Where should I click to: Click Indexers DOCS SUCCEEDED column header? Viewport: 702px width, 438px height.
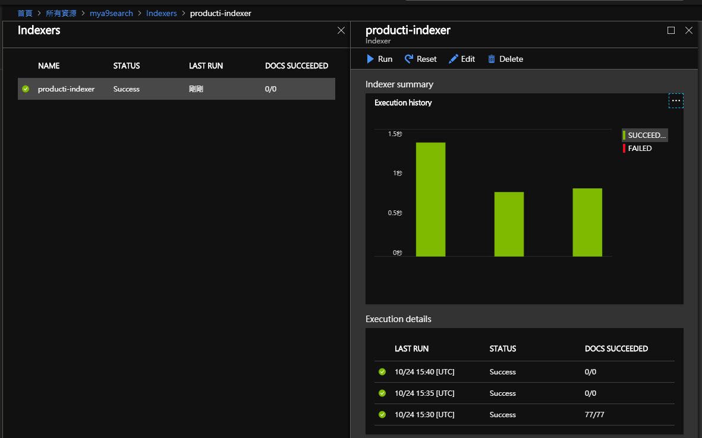(297, 66)
